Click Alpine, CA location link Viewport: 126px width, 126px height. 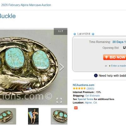[91, 103]
